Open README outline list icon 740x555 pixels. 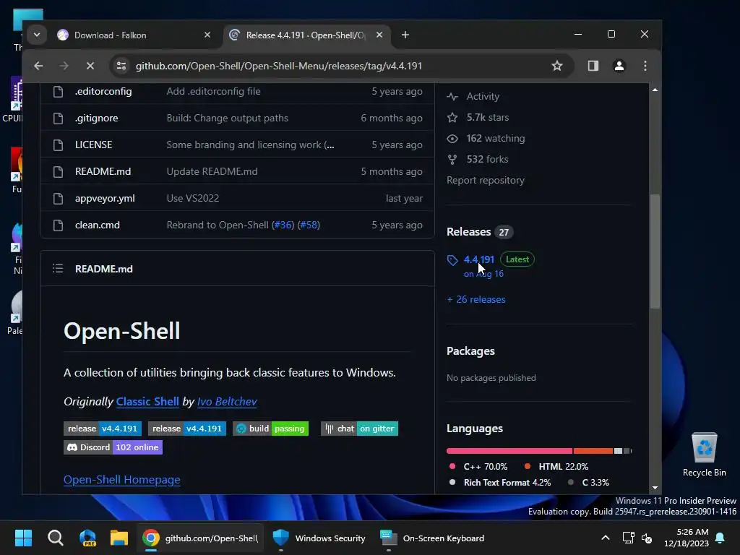58,269
